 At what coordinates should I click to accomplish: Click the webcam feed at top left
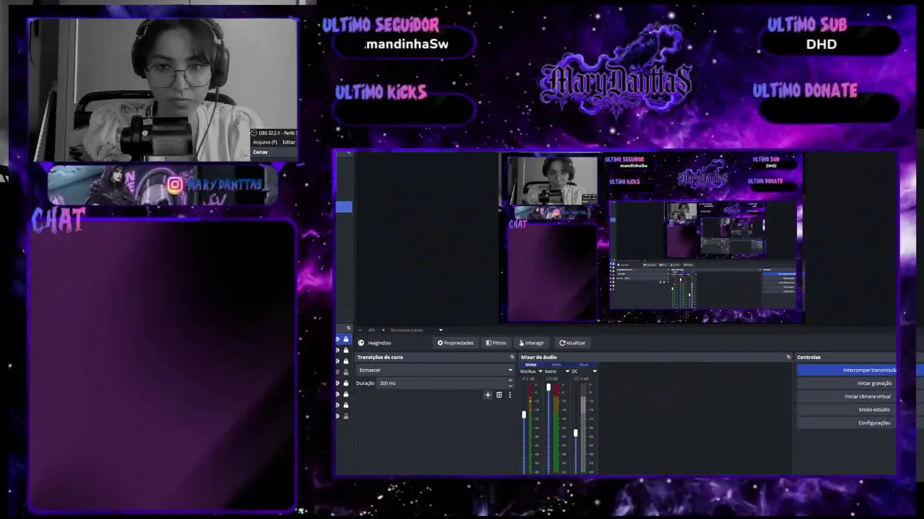163,90
